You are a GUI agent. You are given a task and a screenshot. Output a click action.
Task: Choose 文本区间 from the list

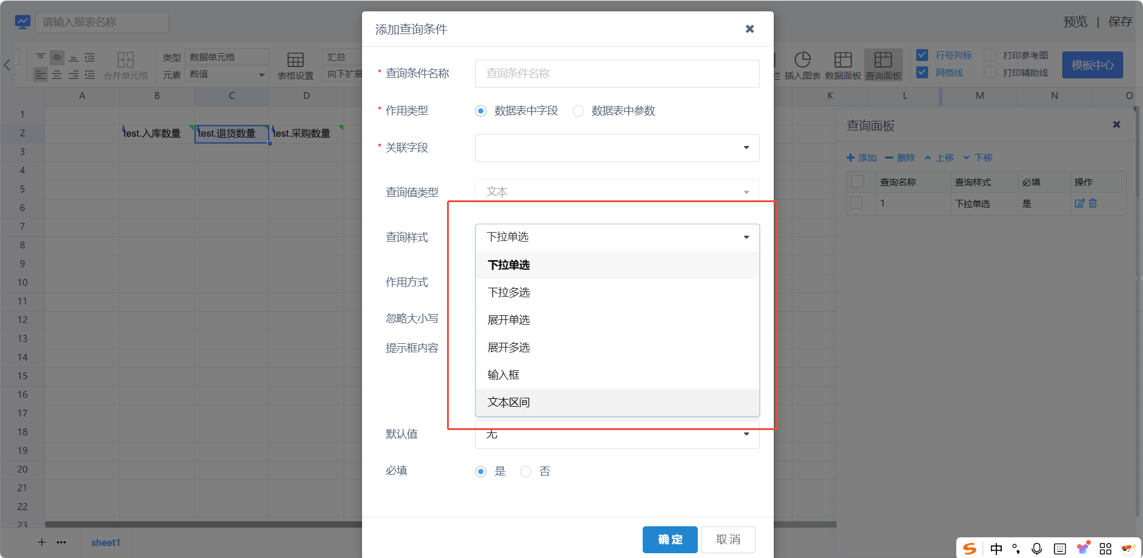[509, 403]
